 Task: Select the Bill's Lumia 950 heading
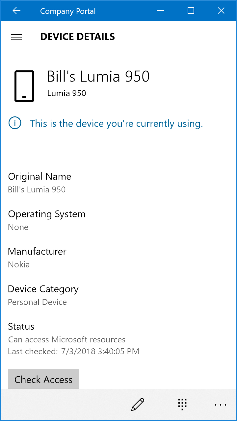(98, 76)
